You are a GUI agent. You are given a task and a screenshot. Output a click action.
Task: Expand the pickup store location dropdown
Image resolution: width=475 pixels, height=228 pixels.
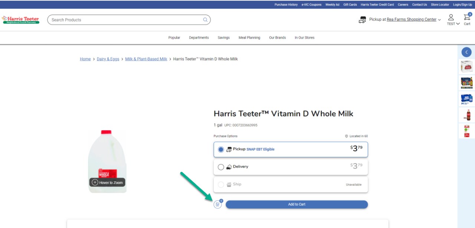[x=439, y=20]
